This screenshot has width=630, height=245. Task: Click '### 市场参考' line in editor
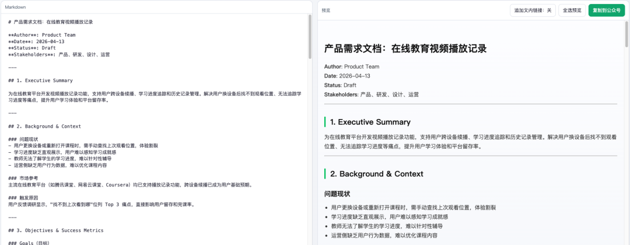(x=23, y=178)
